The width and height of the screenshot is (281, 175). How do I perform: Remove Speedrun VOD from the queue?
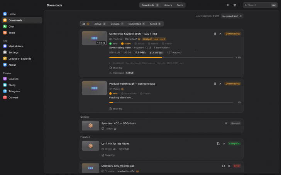pos(226,123)
